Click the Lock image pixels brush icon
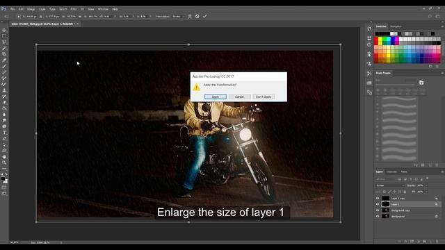The width and height of the screenshot is (445, 250). 389,192
